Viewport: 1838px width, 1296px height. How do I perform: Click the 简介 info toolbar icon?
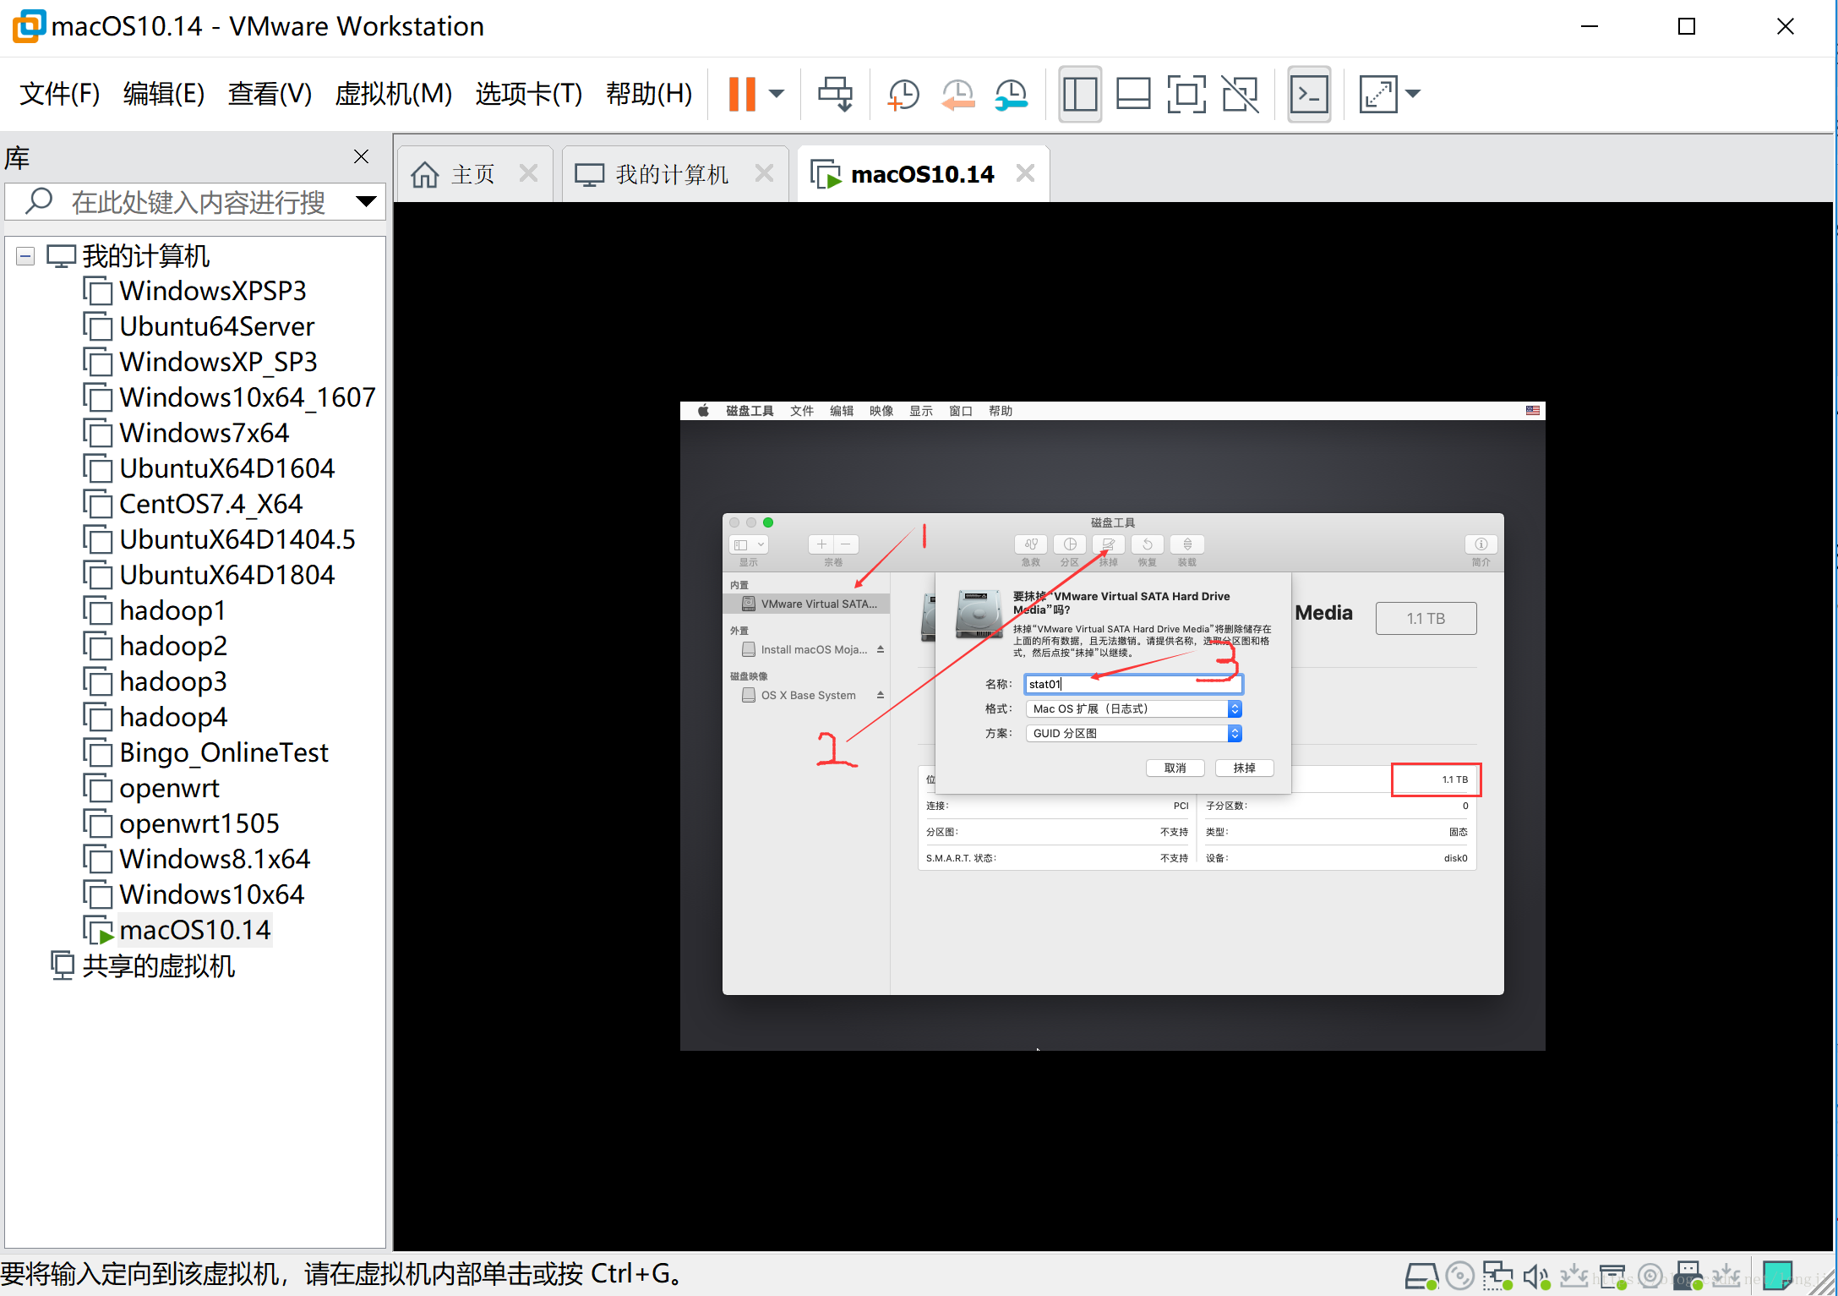[1481, 544]
